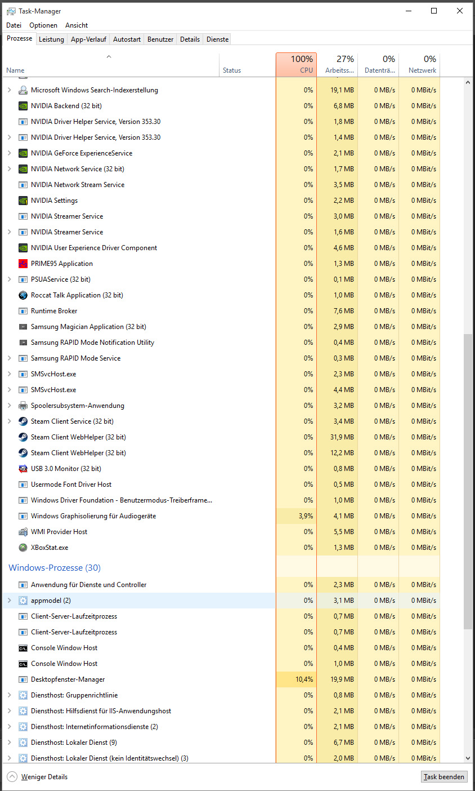Click the NVIDIA Backend process icon
The image size is (475, 791).
[23, 106]
